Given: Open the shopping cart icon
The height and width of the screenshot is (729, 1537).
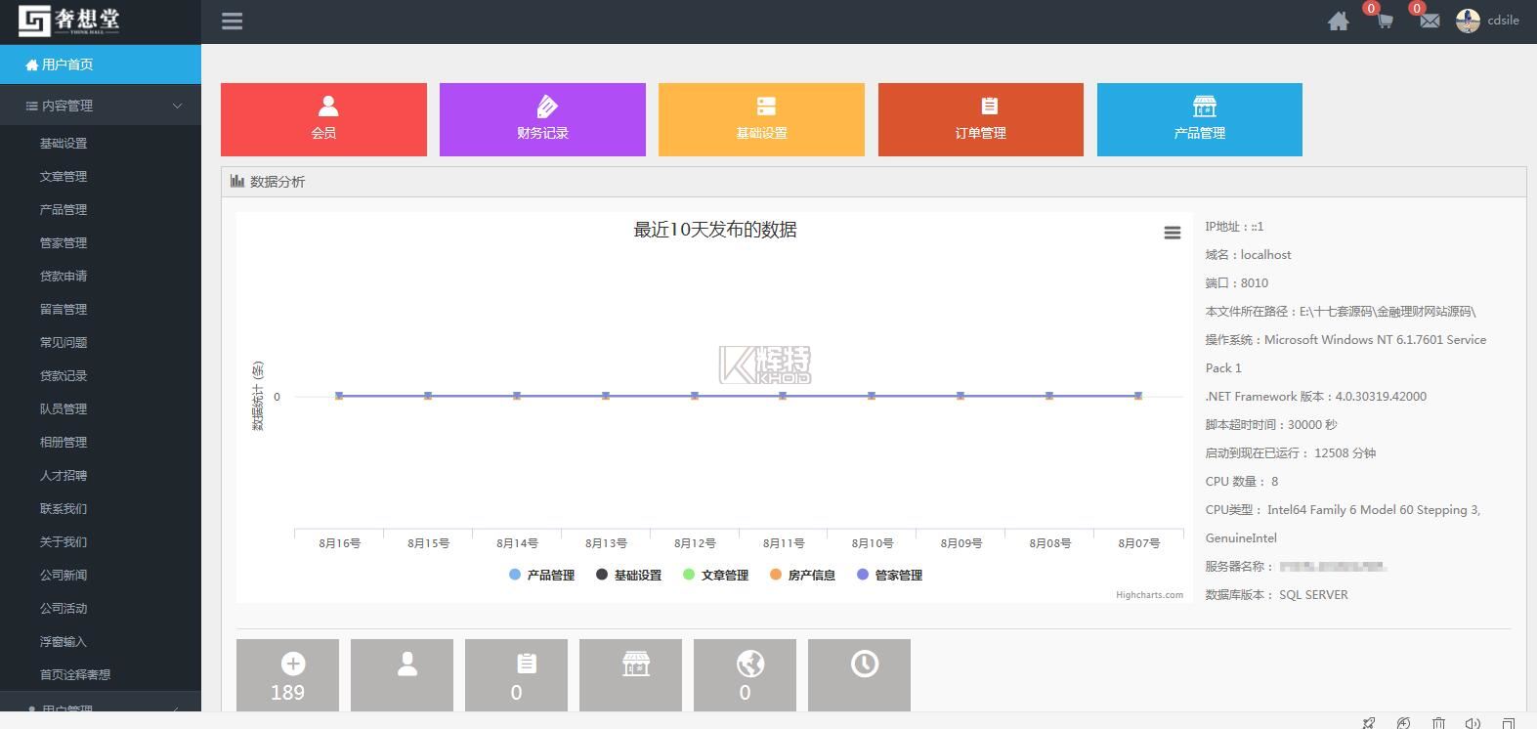Looking at the screenshot, I should point(1384,21).
